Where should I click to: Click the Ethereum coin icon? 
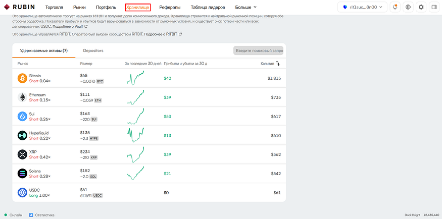point(22,97)
